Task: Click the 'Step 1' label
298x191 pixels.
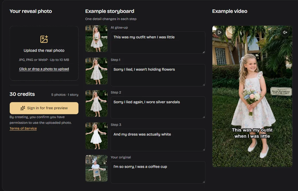Action: pyautogui.click(x=115, y=60)
